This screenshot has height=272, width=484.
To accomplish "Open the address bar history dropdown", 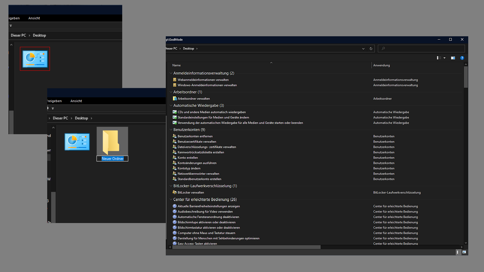I will [363, 49].
